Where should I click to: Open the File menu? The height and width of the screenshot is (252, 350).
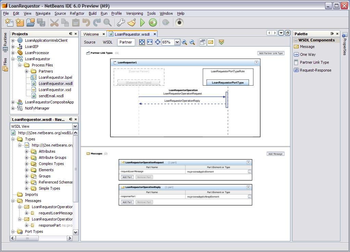tap(6, 13)
